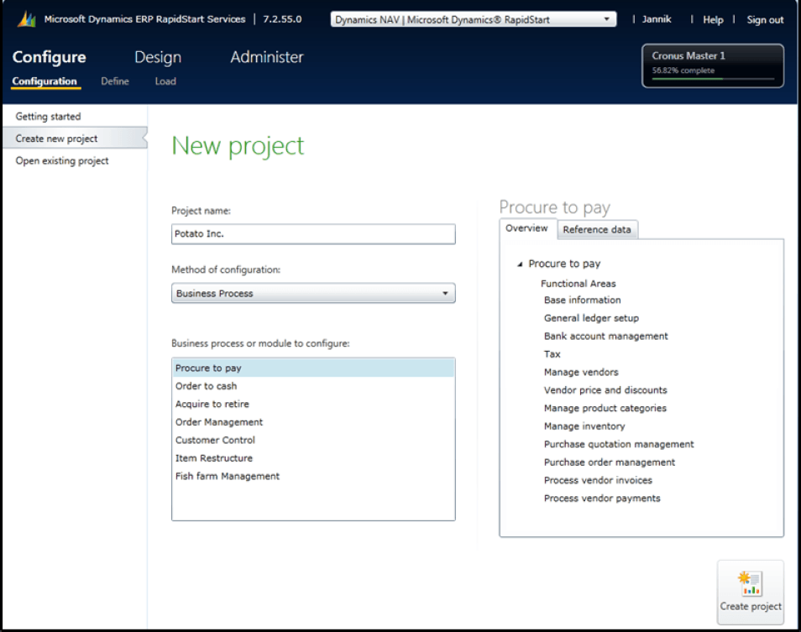The height and width of the screenshot is (632, 801).
Task: Click Tax tree item
Action: pos(552,354)
